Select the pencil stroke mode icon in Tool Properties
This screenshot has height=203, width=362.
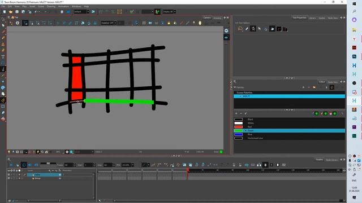click(247, 29)
